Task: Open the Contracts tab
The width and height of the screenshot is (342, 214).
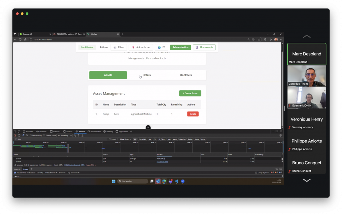Action: click(186, 75)
